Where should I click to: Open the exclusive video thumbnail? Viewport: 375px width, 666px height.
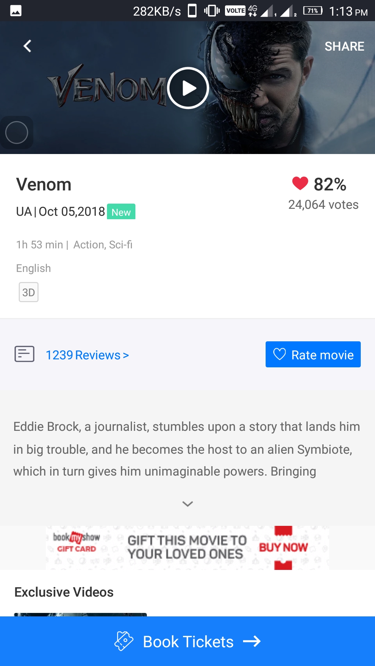[x=80, y=614]
